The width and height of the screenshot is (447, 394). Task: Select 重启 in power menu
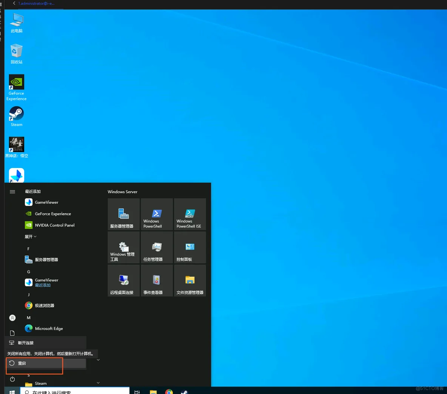46,363
